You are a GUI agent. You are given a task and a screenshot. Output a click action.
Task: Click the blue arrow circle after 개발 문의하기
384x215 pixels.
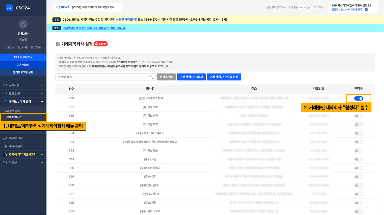click(x=366, y=9)
